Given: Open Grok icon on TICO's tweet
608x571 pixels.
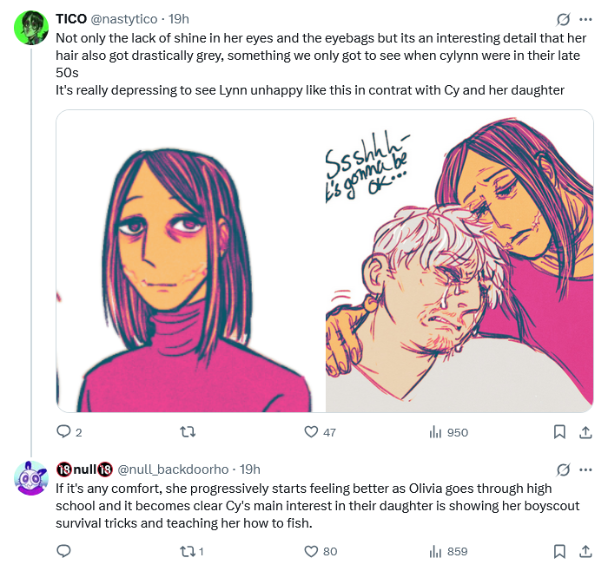Looking at the screenshot, I should (563, 19).
